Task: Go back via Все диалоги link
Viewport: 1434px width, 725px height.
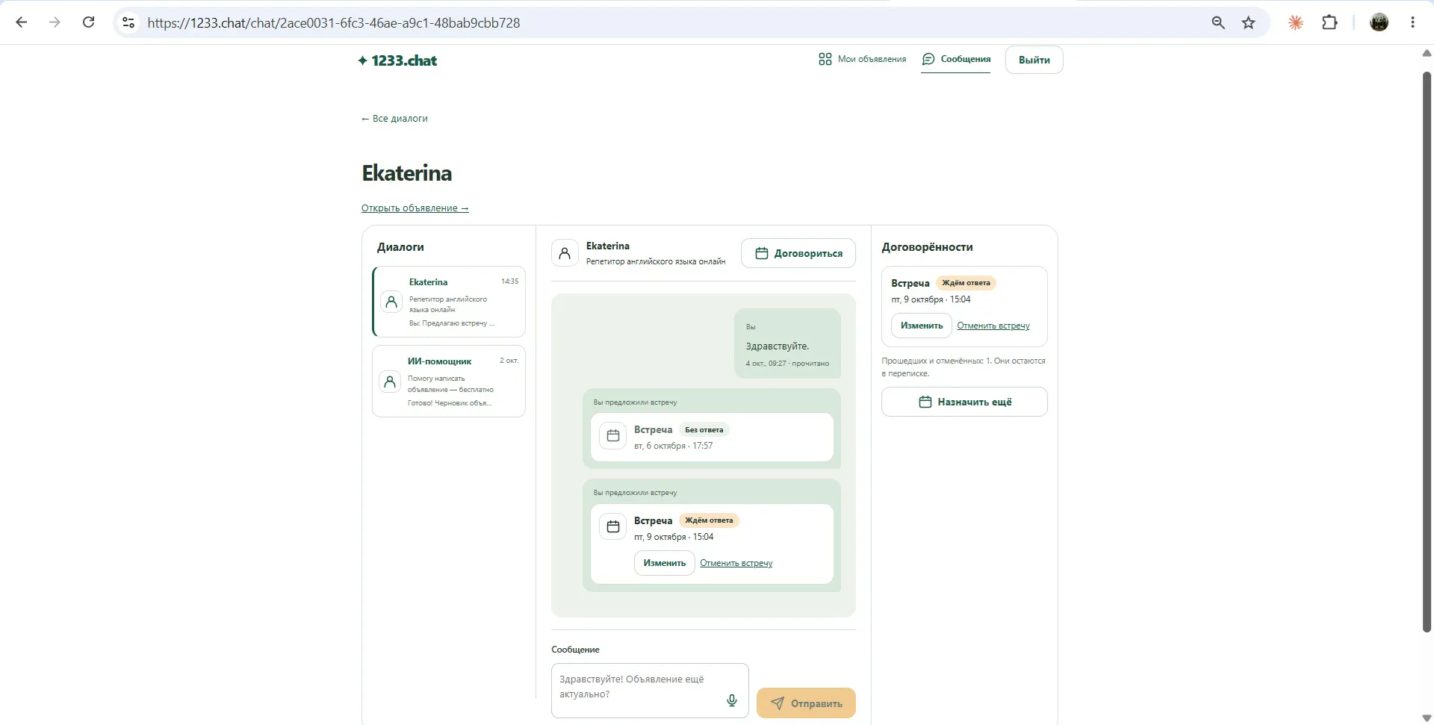Action: pyautogui.click(x=394, y=118)
